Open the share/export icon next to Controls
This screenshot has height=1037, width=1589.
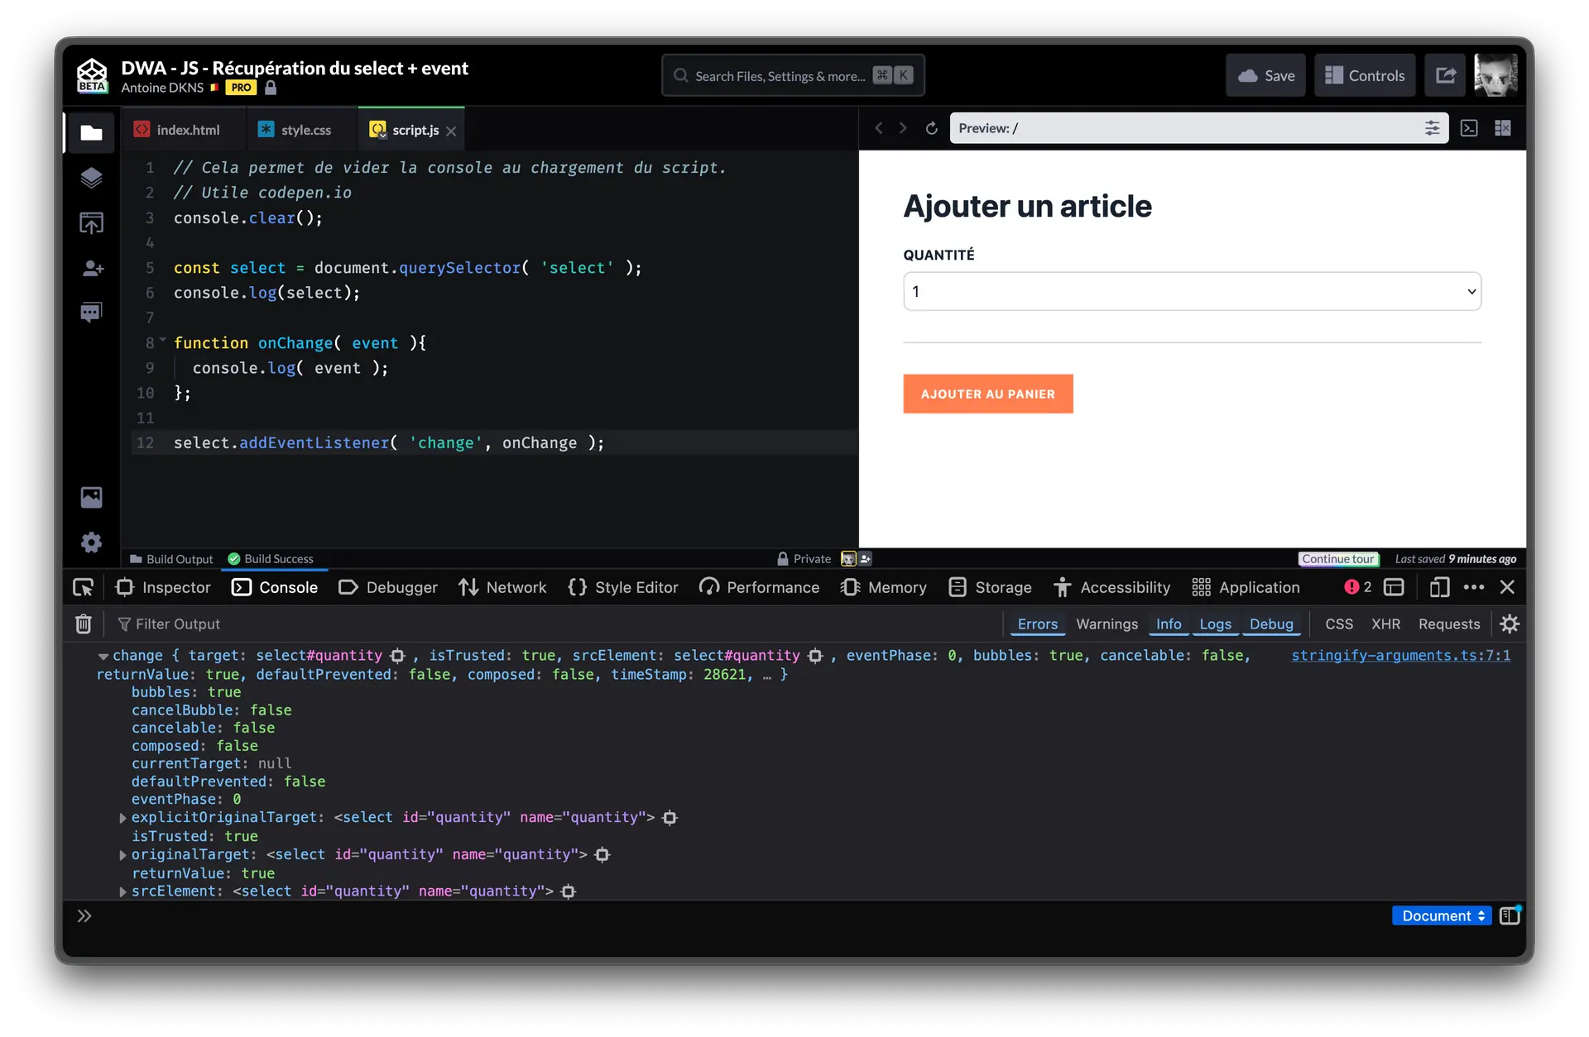1445,75
